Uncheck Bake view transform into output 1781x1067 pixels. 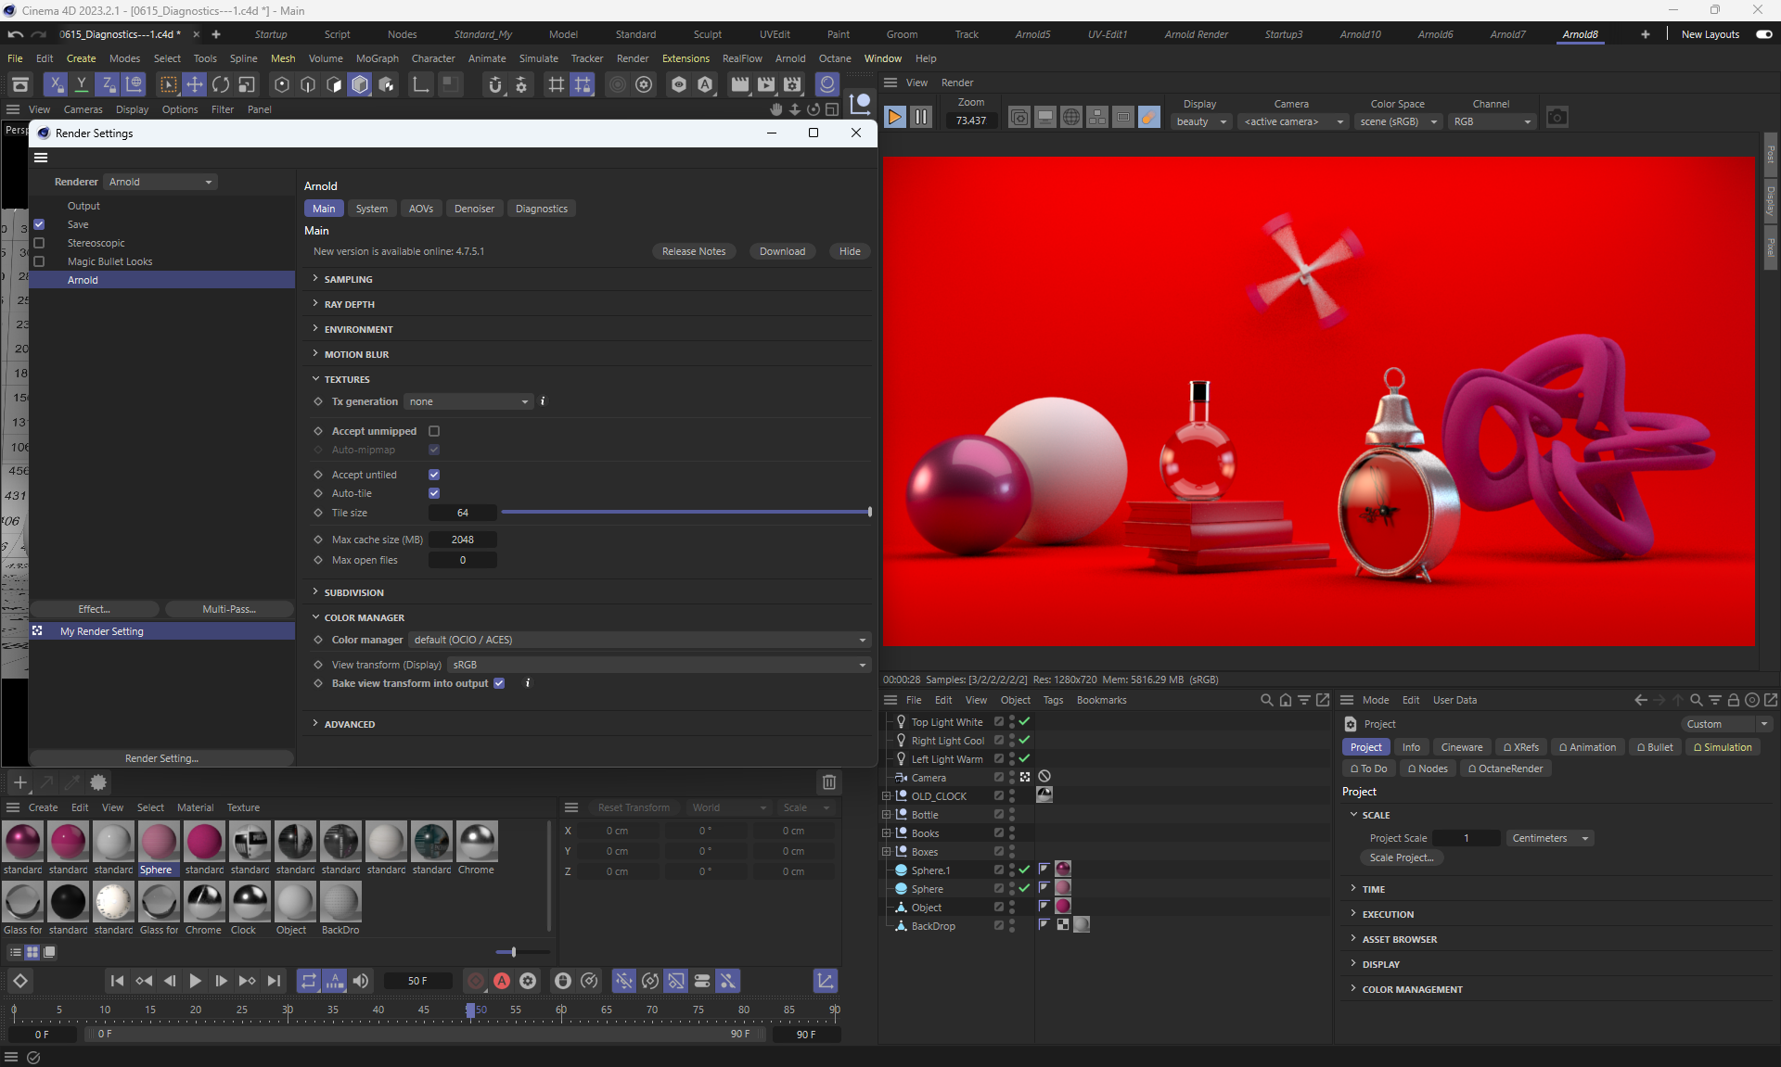[499, 683]
